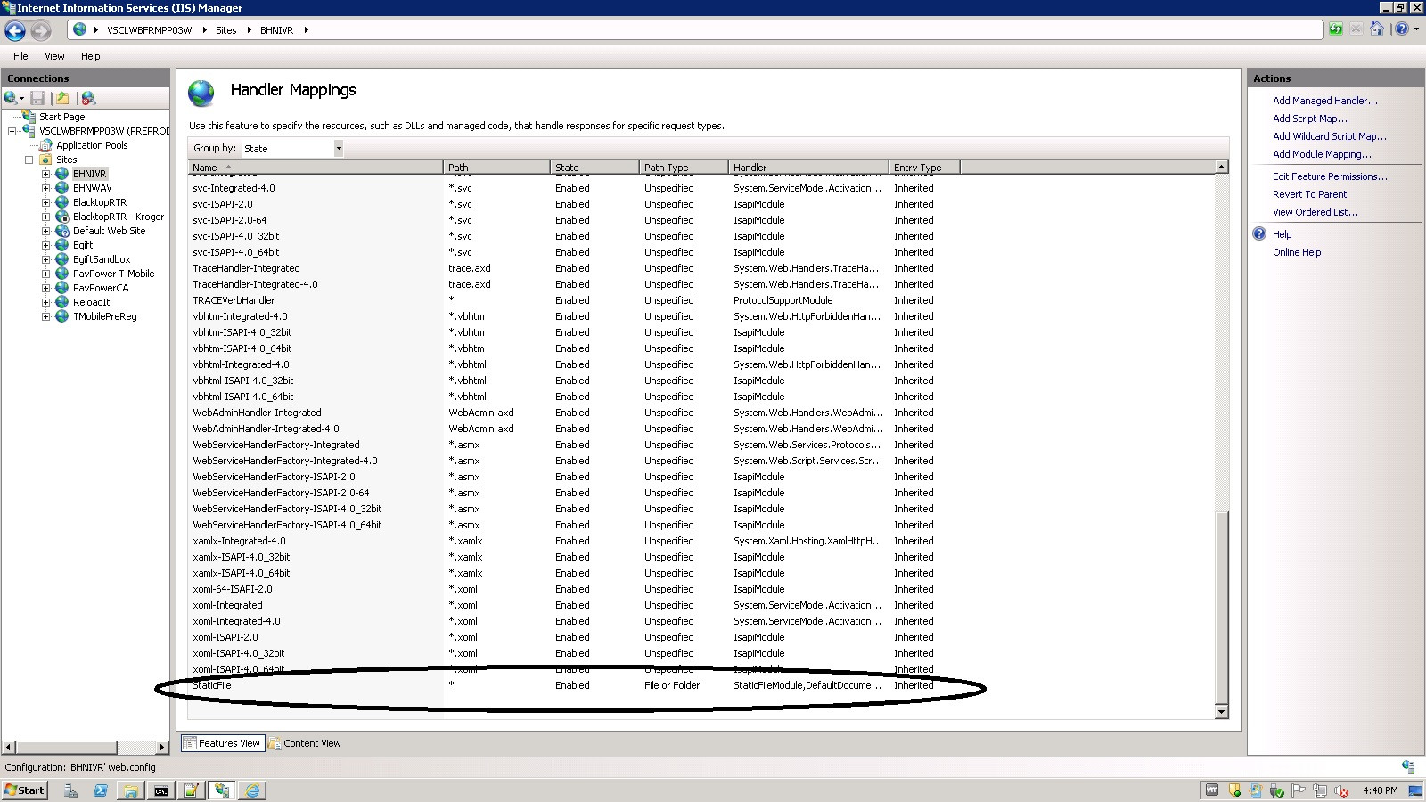Switch to Features View tab
Viewport: 1426px width, 802px height.
pos(223,743)
